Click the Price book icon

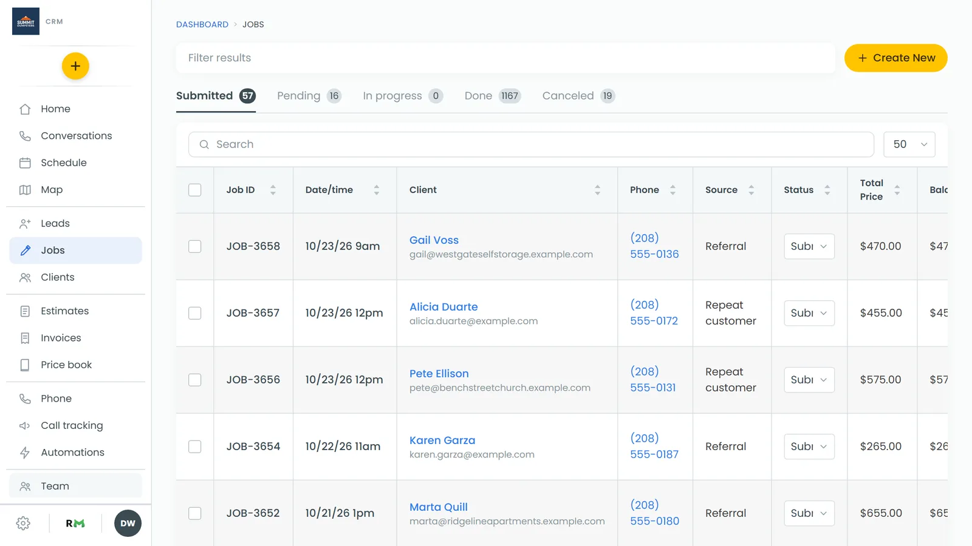25,365
